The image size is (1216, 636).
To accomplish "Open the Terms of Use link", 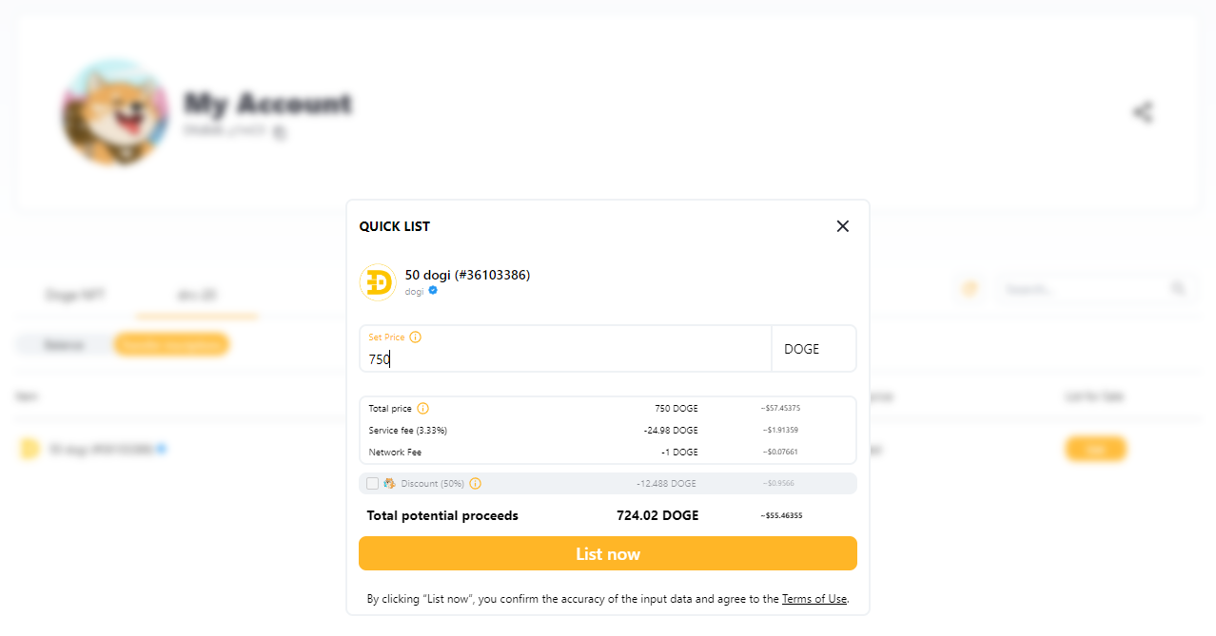I will (x=814, y=599).
